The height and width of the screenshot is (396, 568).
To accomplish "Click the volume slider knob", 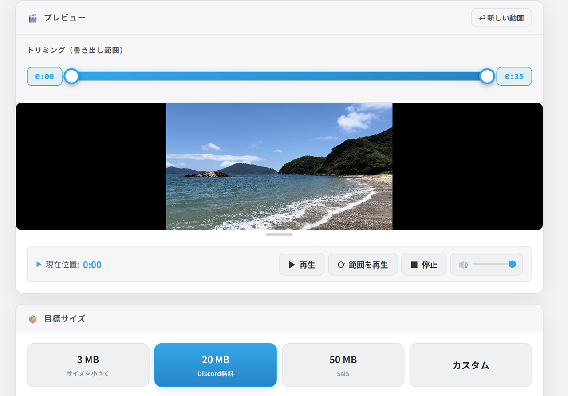I will click(512, 264).
